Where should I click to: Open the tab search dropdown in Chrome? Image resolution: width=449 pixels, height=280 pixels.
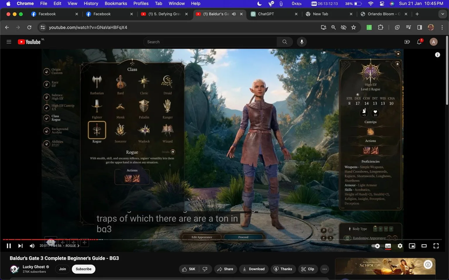coord(442,14)
